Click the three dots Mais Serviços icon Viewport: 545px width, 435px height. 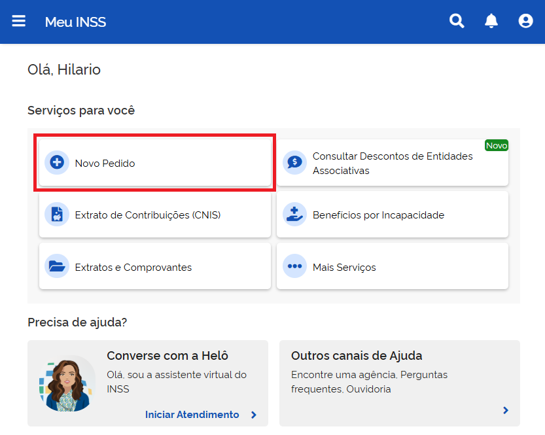pyautogui.click(x=294, y=266)
